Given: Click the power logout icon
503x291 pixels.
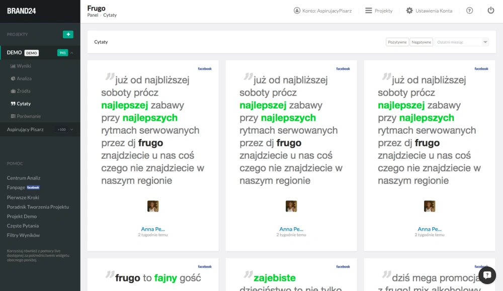Looking at the screenshot, I should coord(491,11).
